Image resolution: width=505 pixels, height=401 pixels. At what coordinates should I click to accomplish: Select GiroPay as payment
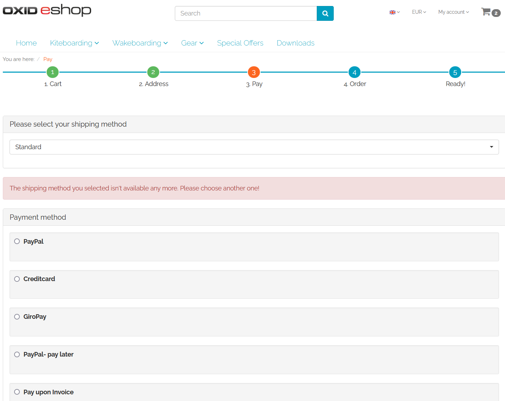(17, 317)
